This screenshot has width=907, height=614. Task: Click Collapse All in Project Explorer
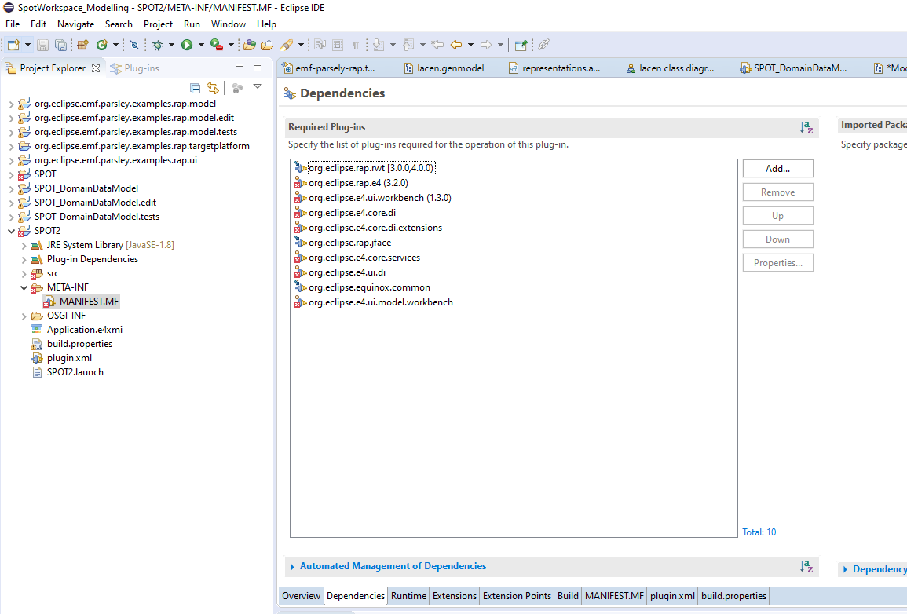pyautogui.click(x=195, y=88)
